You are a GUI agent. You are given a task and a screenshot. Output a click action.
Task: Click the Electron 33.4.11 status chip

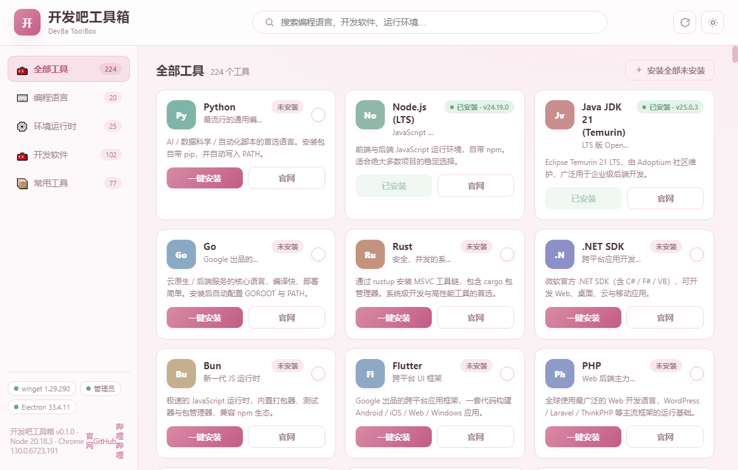tap(42, 407)
